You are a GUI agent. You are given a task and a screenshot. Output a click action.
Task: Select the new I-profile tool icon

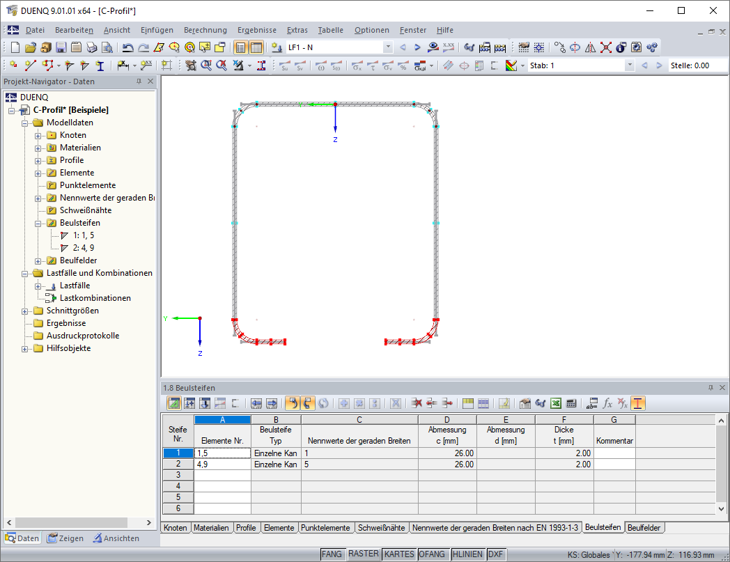click(x=100, y=65)
